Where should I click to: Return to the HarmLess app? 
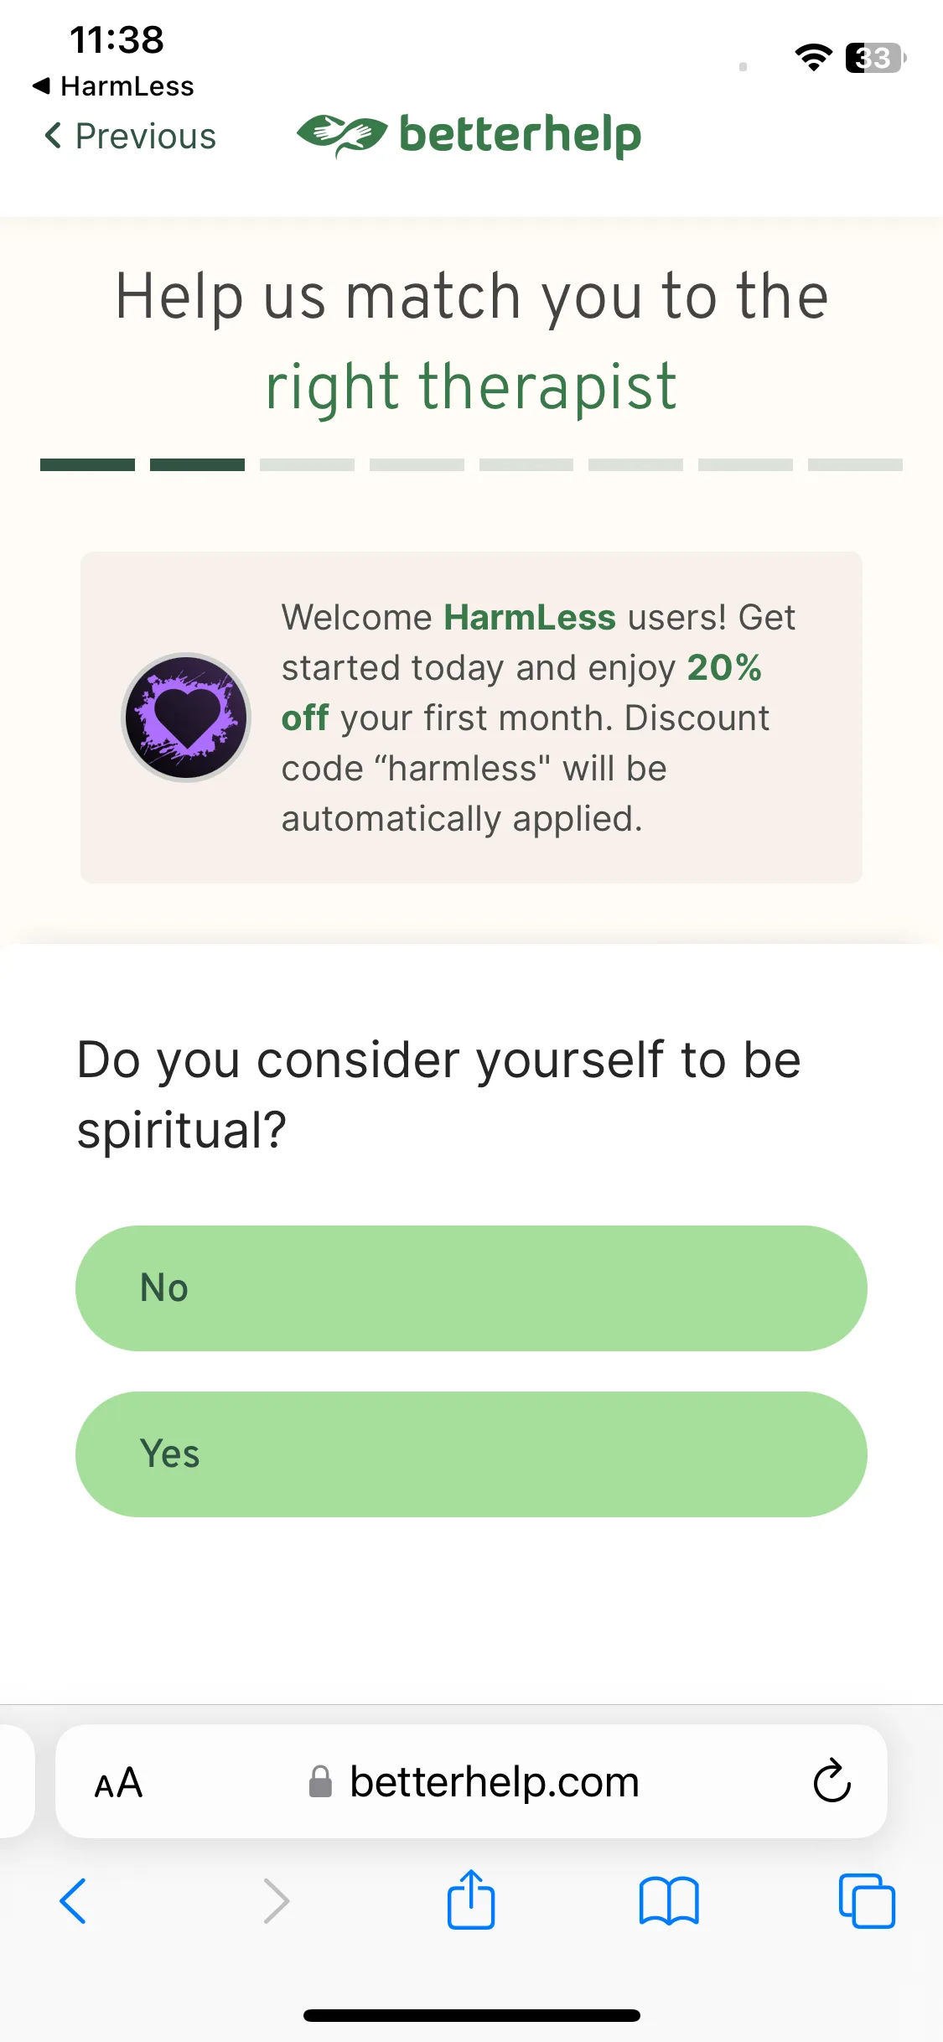click(x=112, y=86)
